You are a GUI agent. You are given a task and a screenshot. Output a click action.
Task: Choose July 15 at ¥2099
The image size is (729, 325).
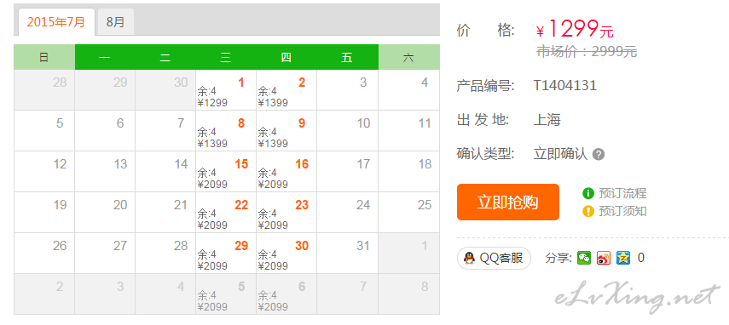(x=226, y=172)
